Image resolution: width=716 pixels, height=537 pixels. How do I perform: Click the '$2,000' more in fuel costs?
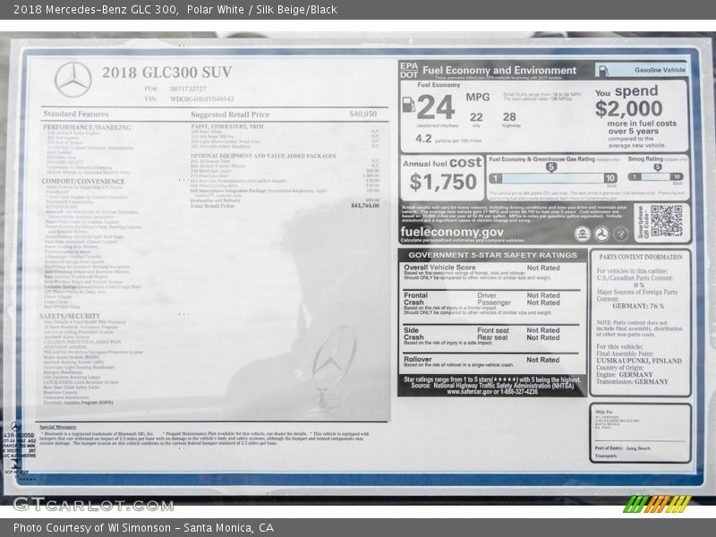[x=628, y=108]
